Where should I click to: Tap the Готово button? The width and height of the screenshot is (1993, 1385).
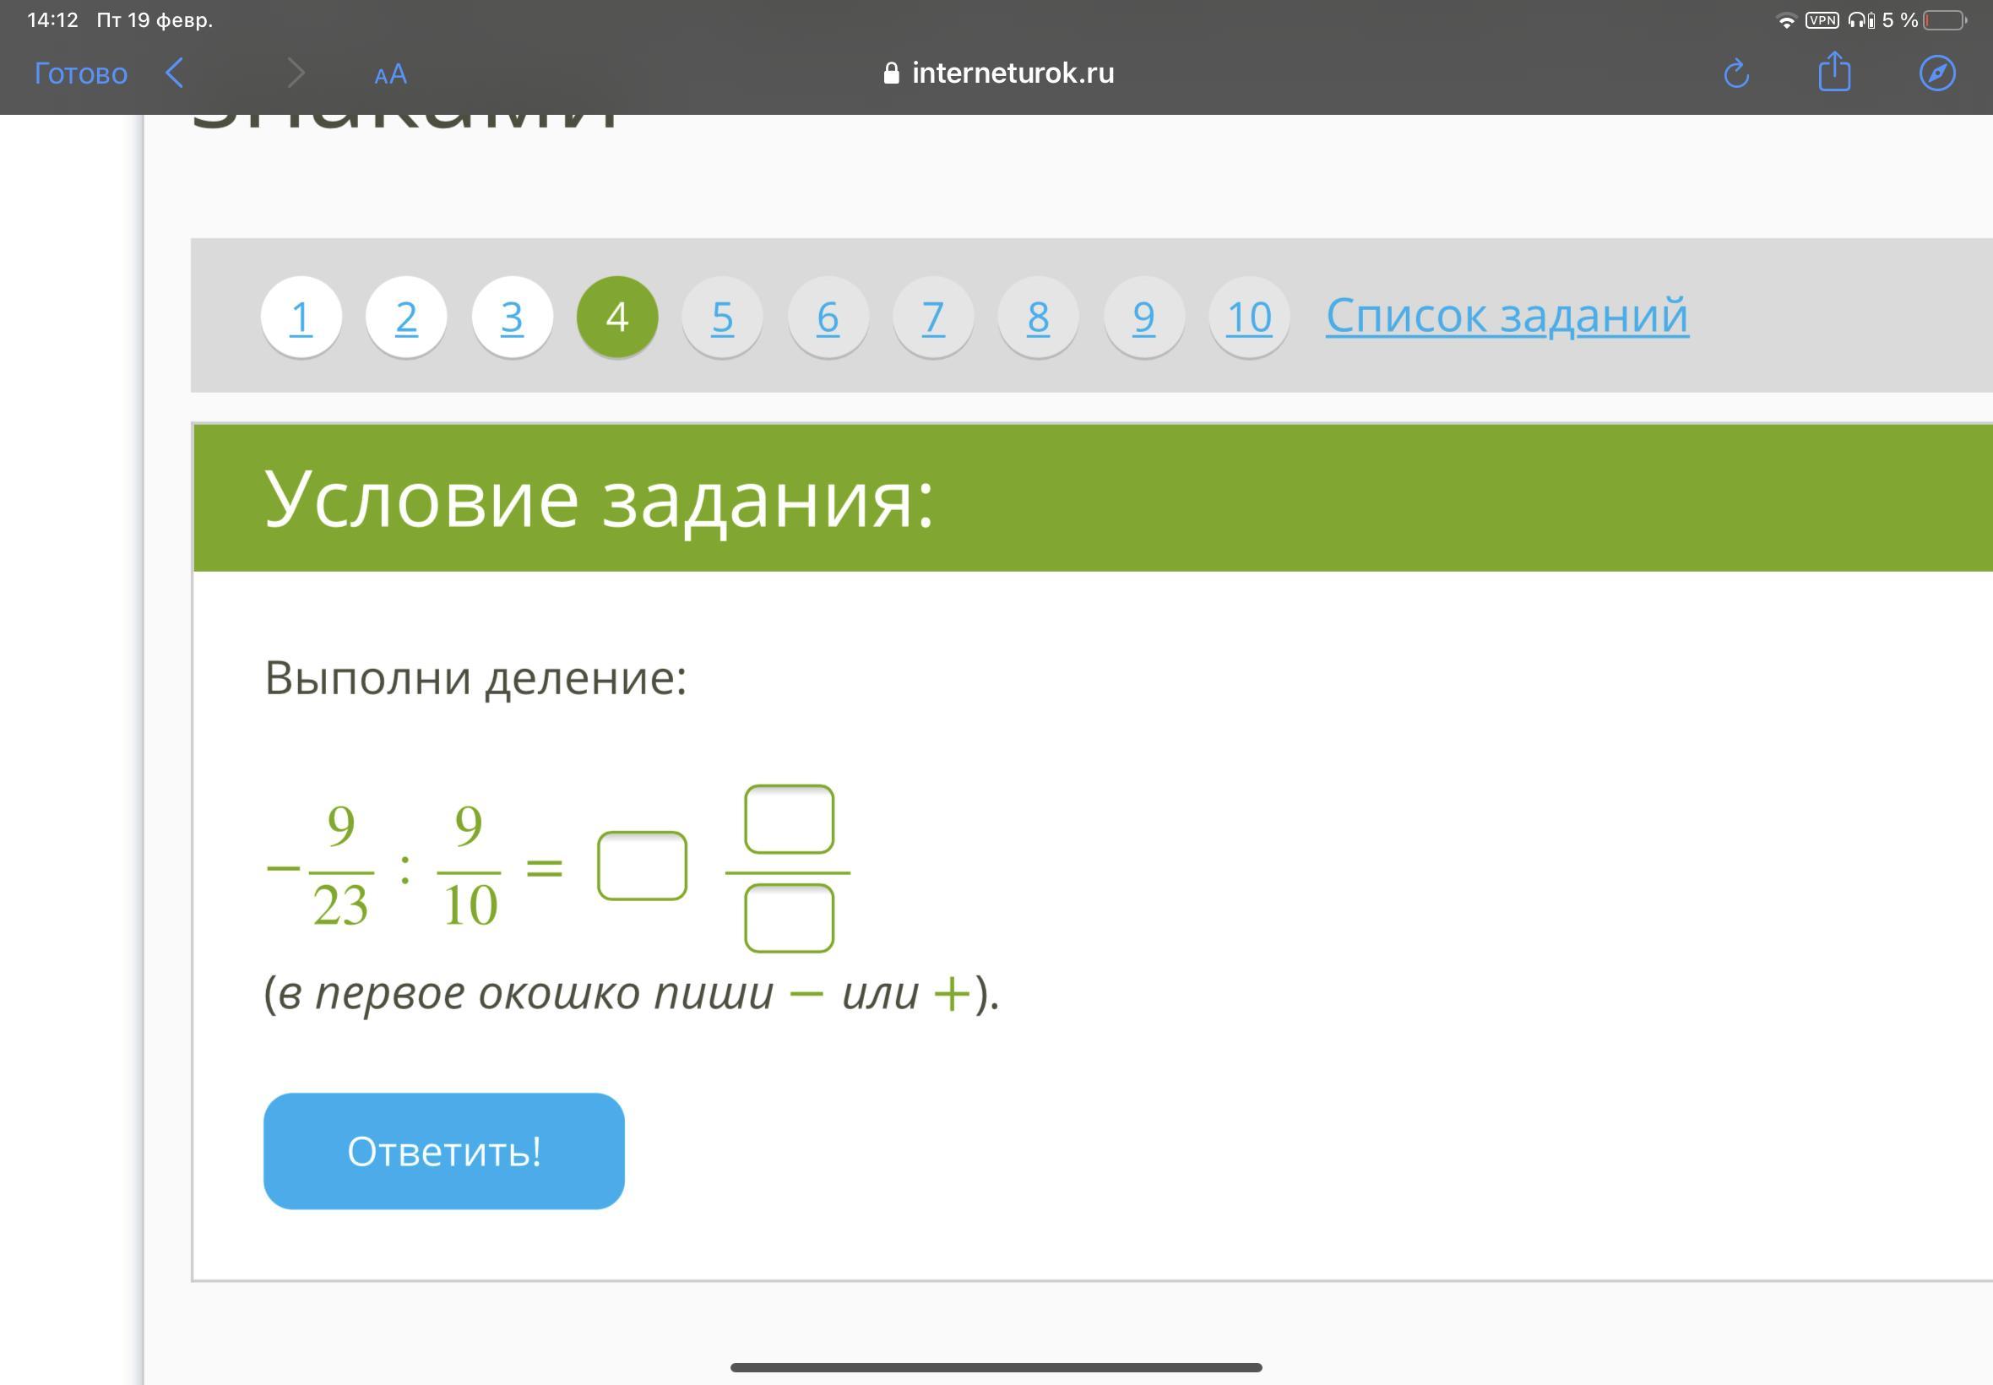(x=81, y=73)
